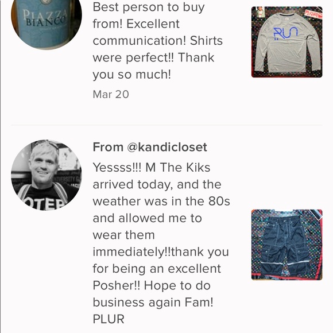Tap the divider line between the two reviews
This screenshot has height=333, width=333.
[166, 125]
